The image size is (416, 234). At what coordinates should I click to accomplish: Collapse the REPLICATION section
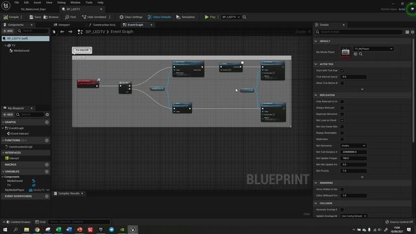[x=316, y=96]
